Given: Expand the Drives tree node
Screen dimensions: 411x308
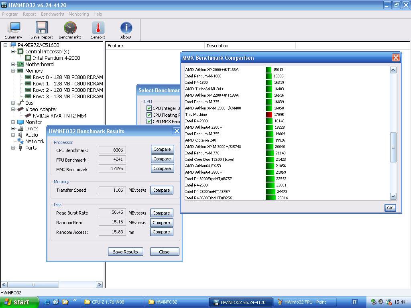Looking at the screenshot, I should tap(13, 128).
